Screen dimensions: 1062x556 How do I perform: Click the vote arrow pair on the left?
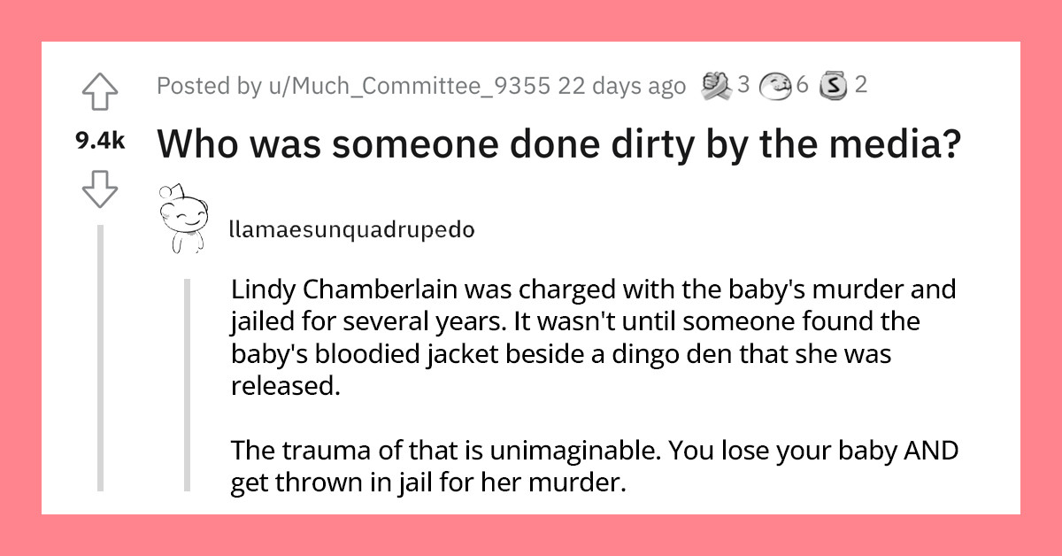[102, 140]
